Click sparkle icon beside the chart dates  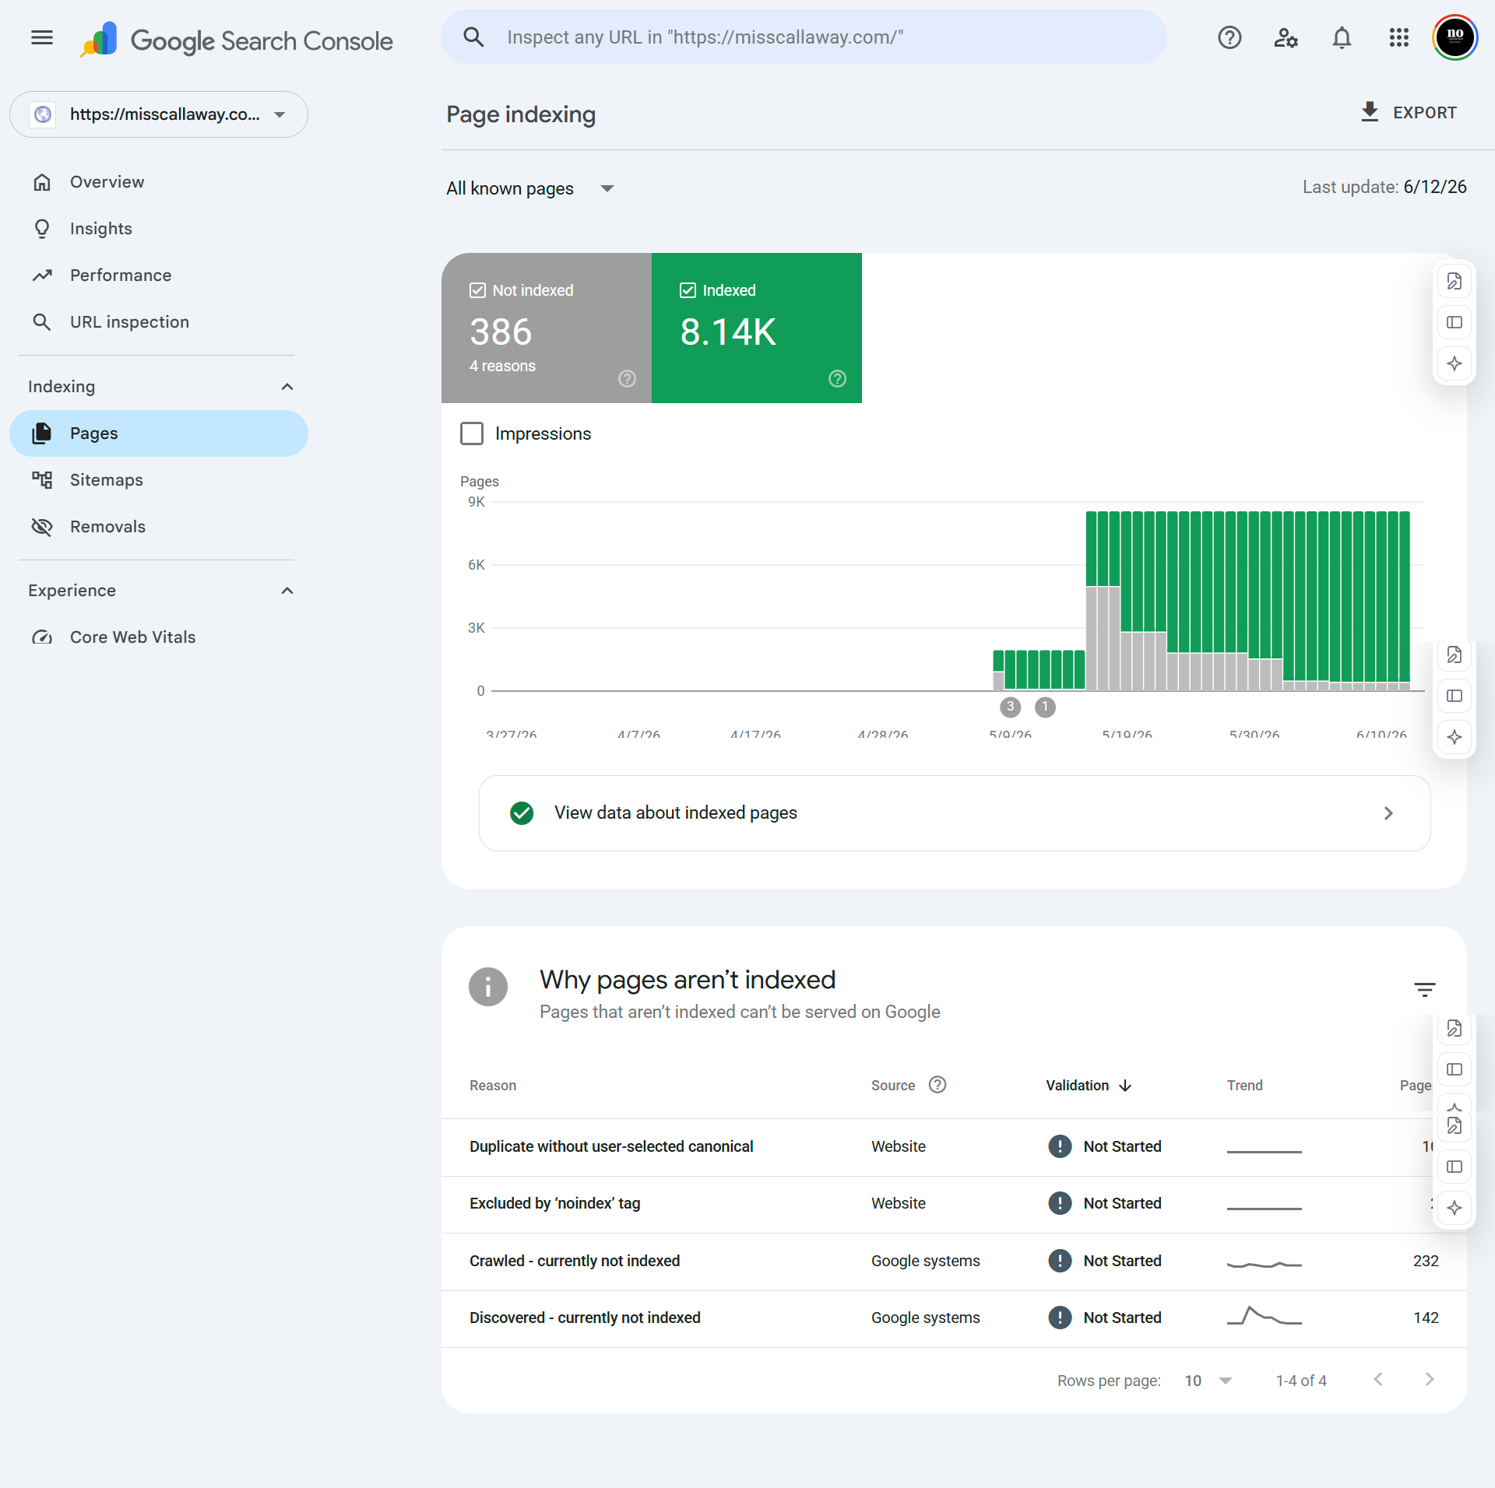1454,737
